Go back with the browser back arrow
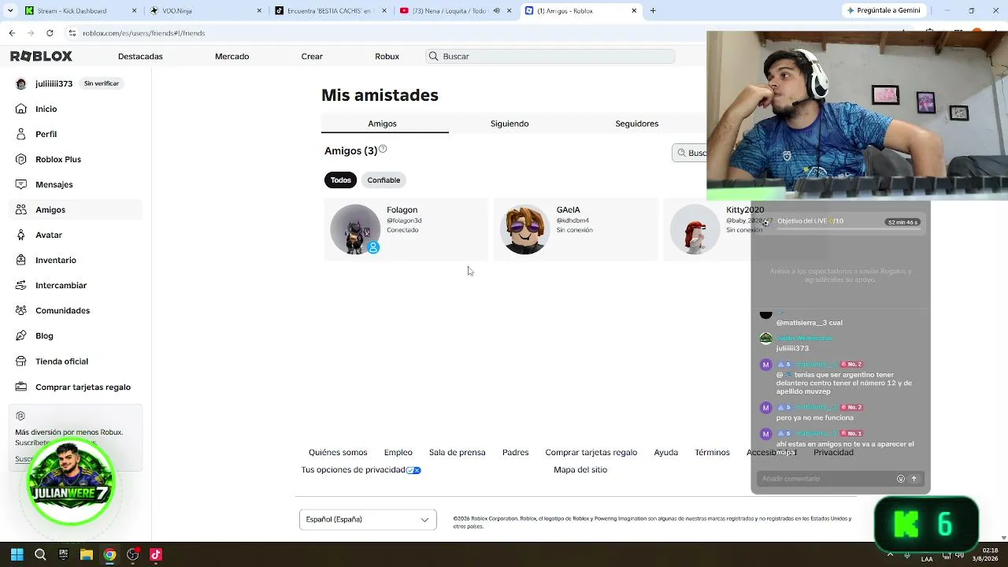This screenshot has width=1008, height=567. point(12,33)
